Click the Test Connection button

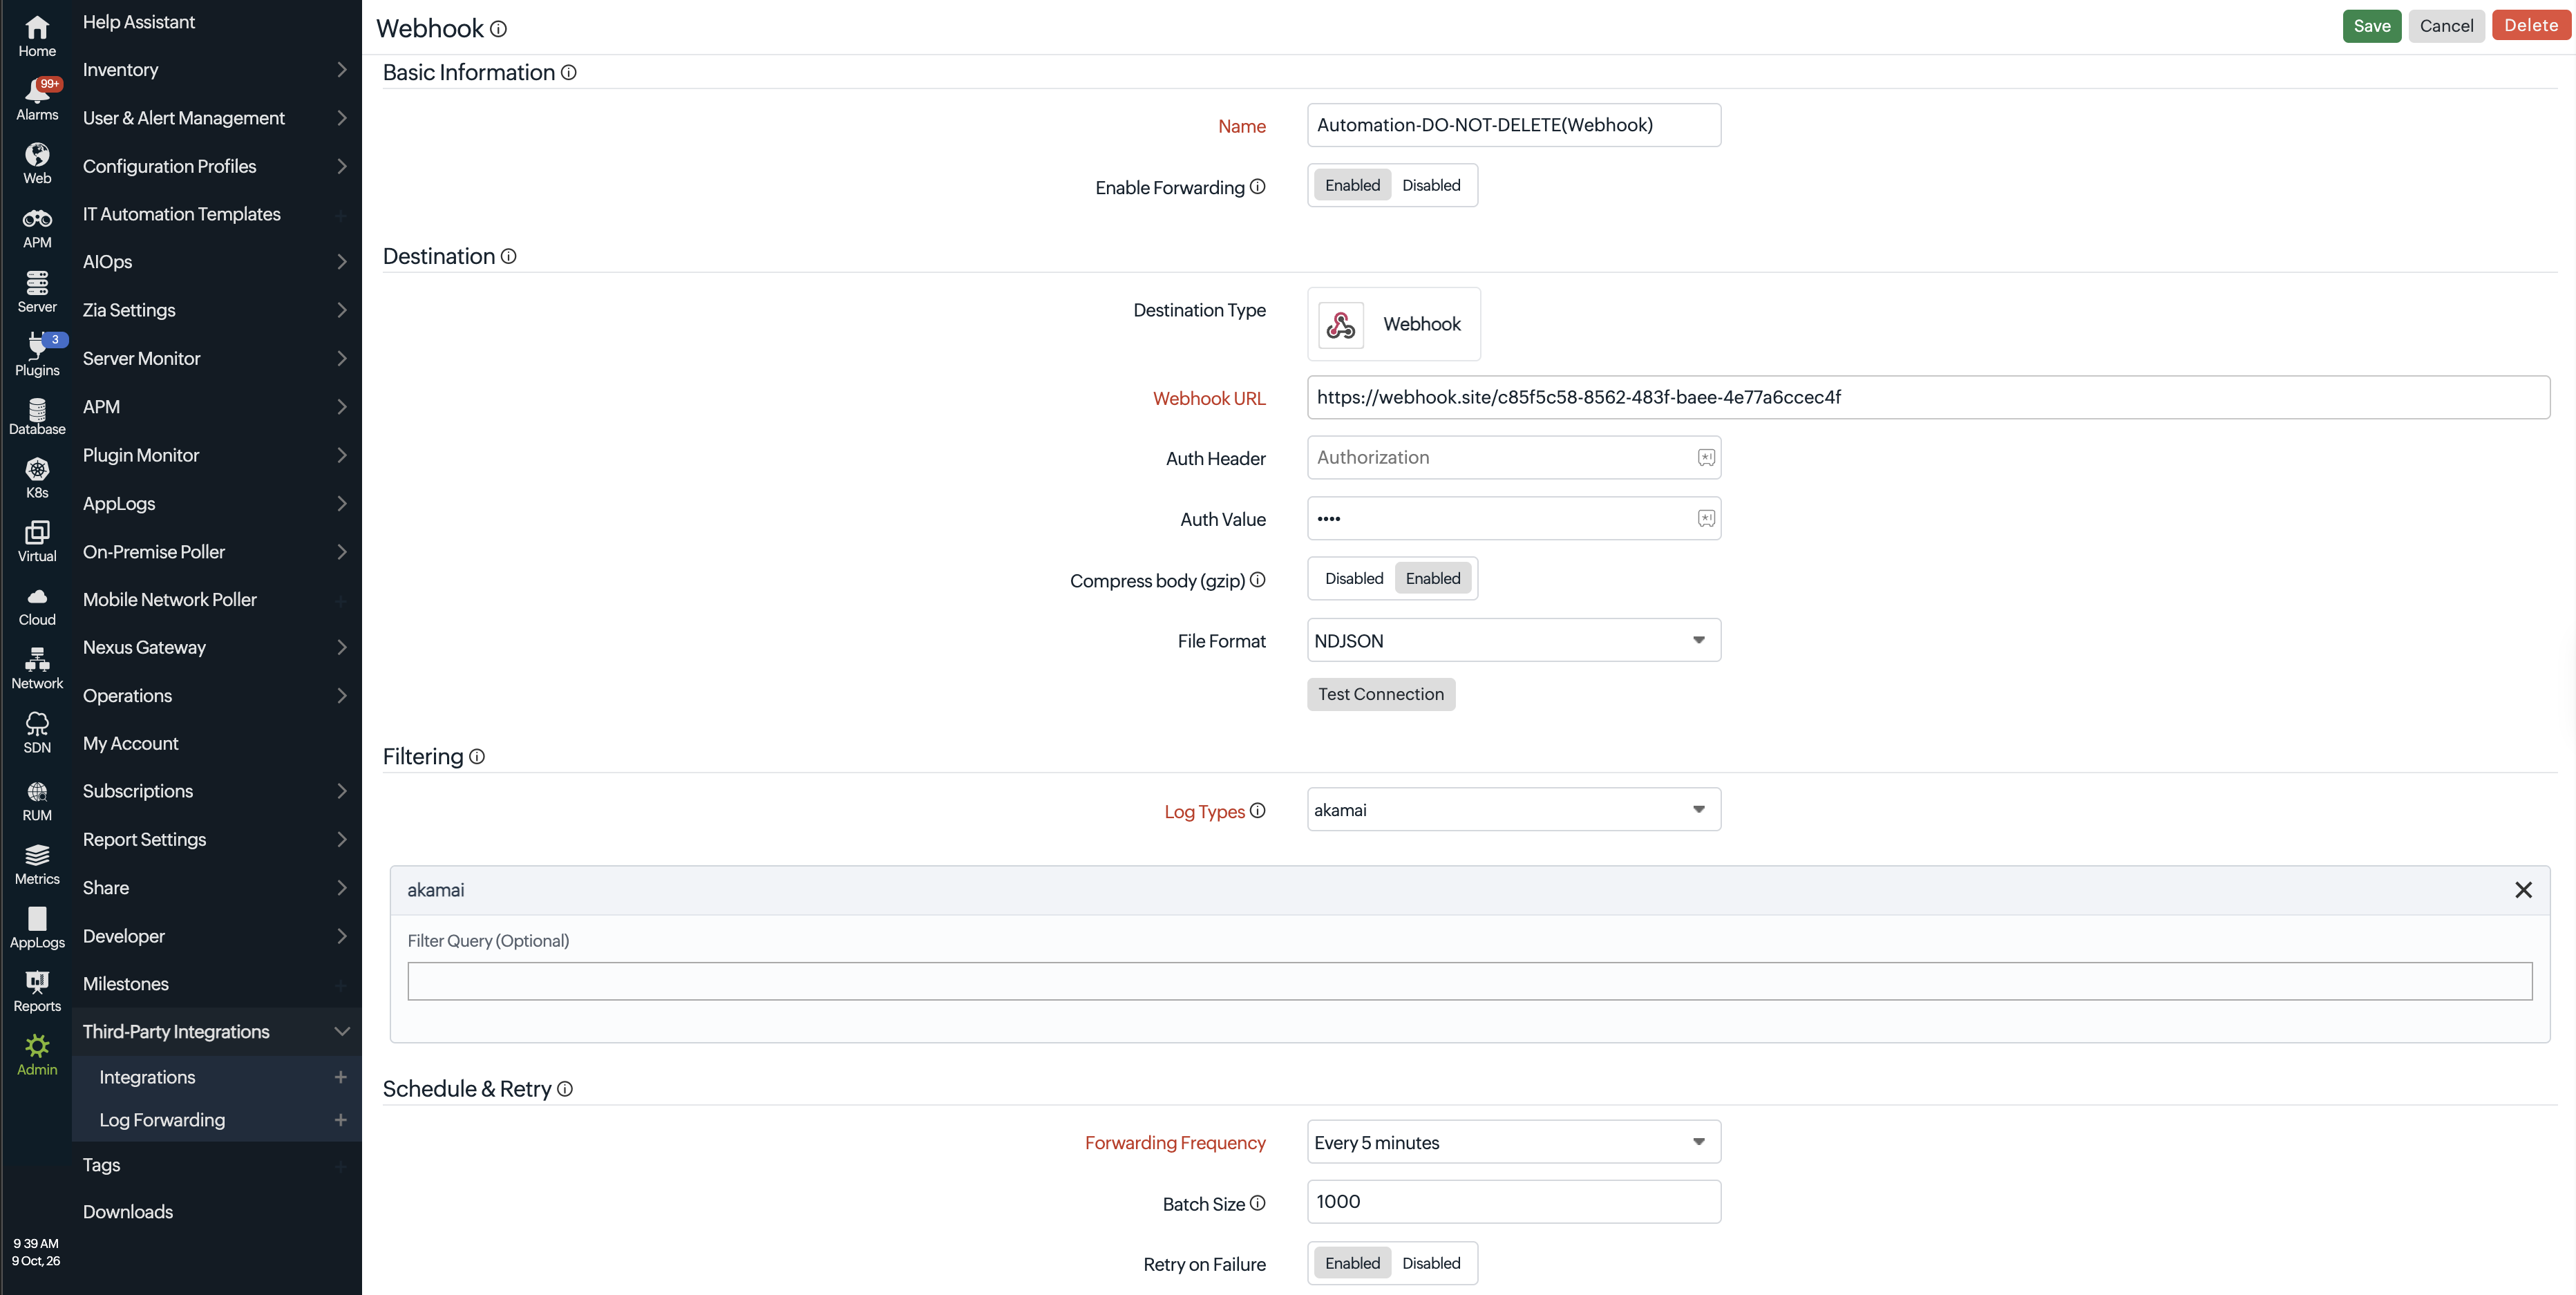click(x=1380, y=694)
